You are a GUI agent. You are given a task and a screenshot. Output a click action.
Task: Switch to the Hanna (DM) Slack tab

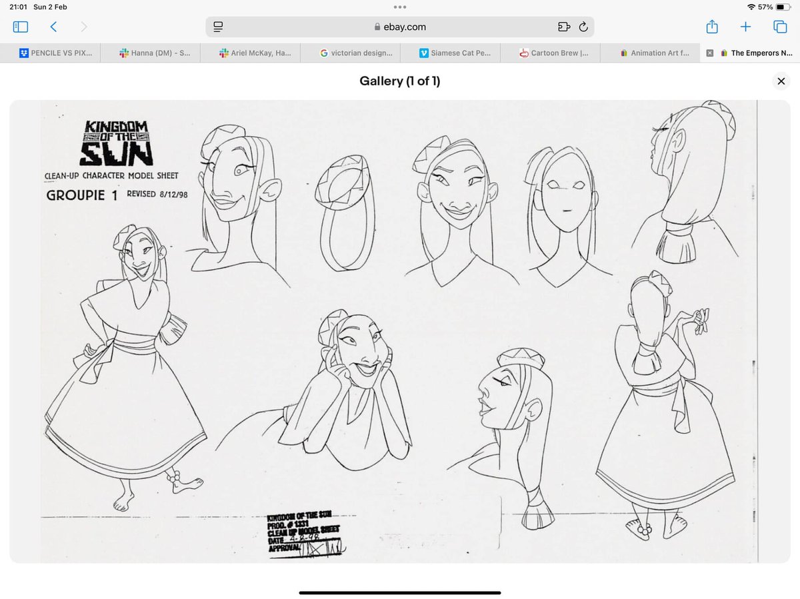click(150, 53)
